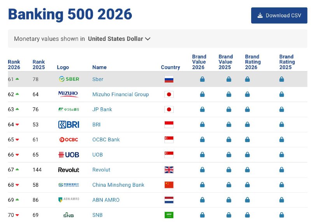Click the OCBC logo
The image size is (311, 222).
click(x=68, y=139)
